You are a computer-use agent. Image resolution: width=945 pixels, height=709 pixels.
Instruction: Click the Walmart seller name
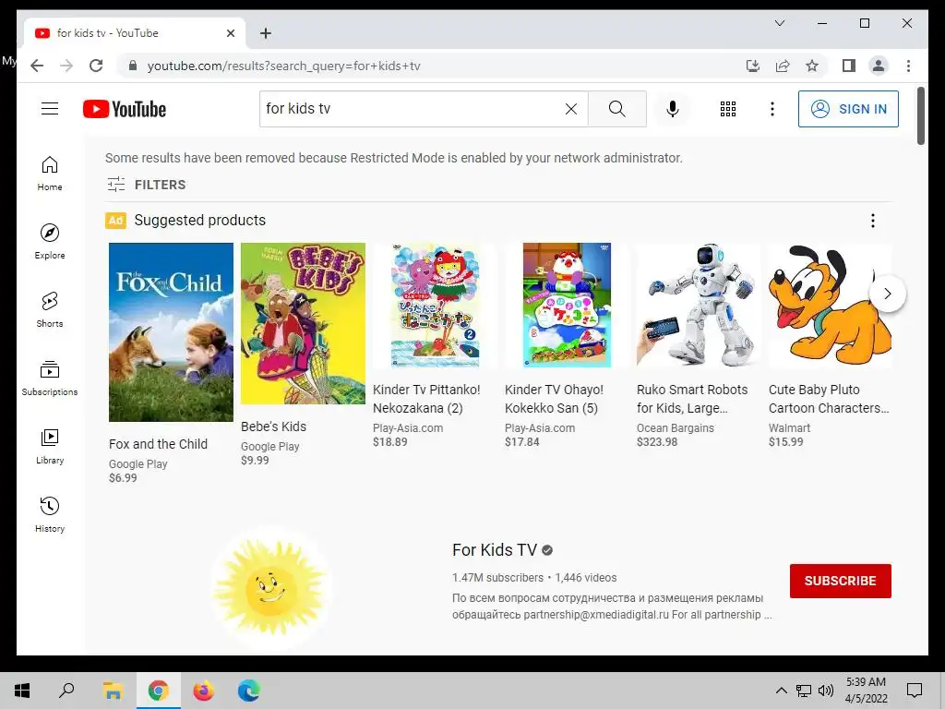point(789,428)
